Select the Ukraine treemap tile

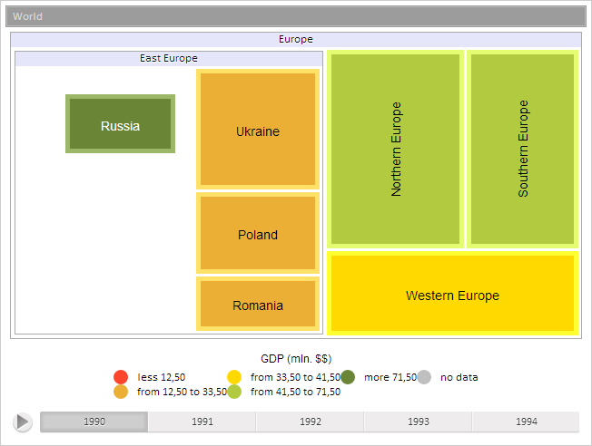[258, 130]
